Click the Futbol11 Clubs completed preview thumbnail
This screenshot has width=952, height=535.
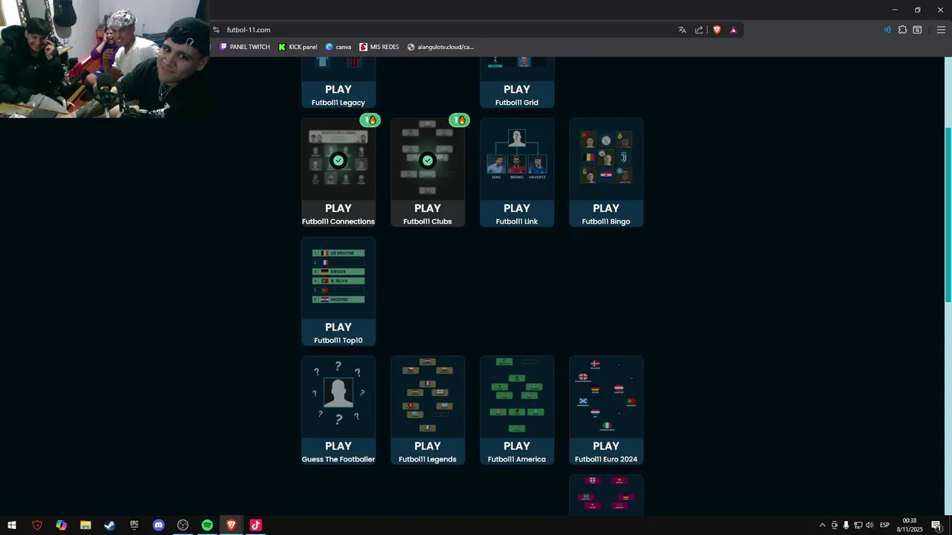[428, 160]
